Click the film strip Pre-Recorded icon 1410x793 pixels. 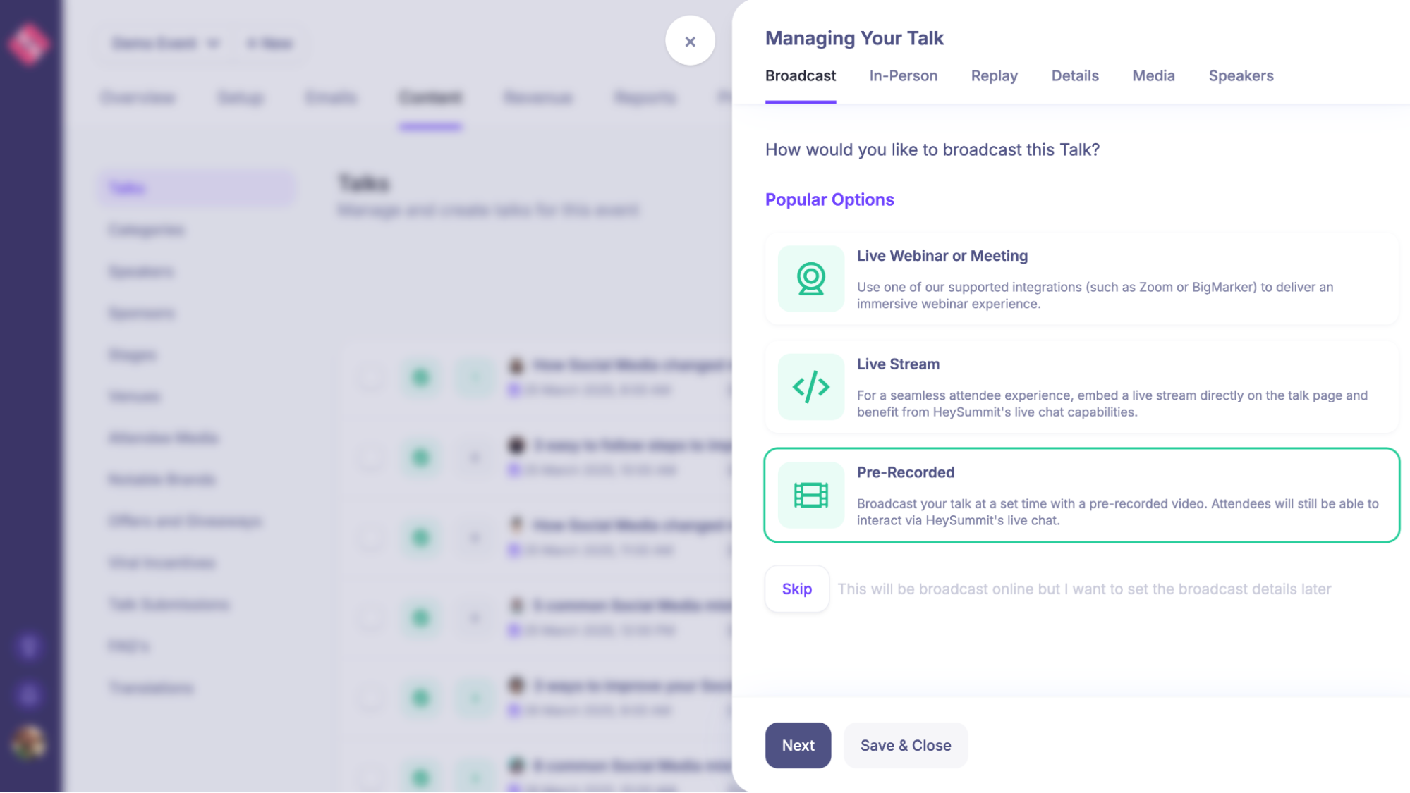point(810,496)
